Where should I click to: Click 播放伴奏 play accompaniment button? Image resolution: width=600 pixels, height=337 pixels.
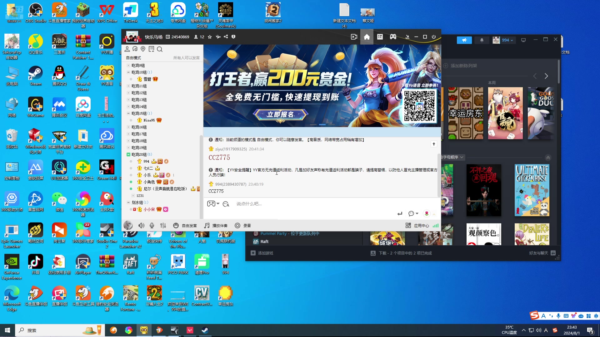(216, 225)
